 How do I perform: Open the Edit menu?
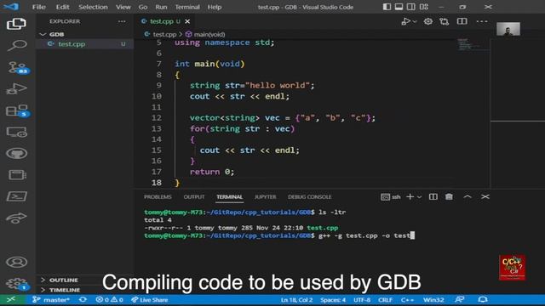coord(62,7)
